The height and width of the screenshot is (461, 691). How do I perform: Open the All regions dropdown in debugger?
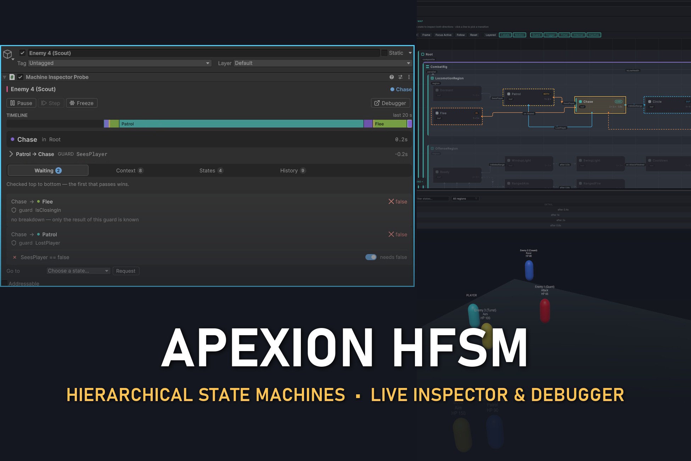coord(465,199)
